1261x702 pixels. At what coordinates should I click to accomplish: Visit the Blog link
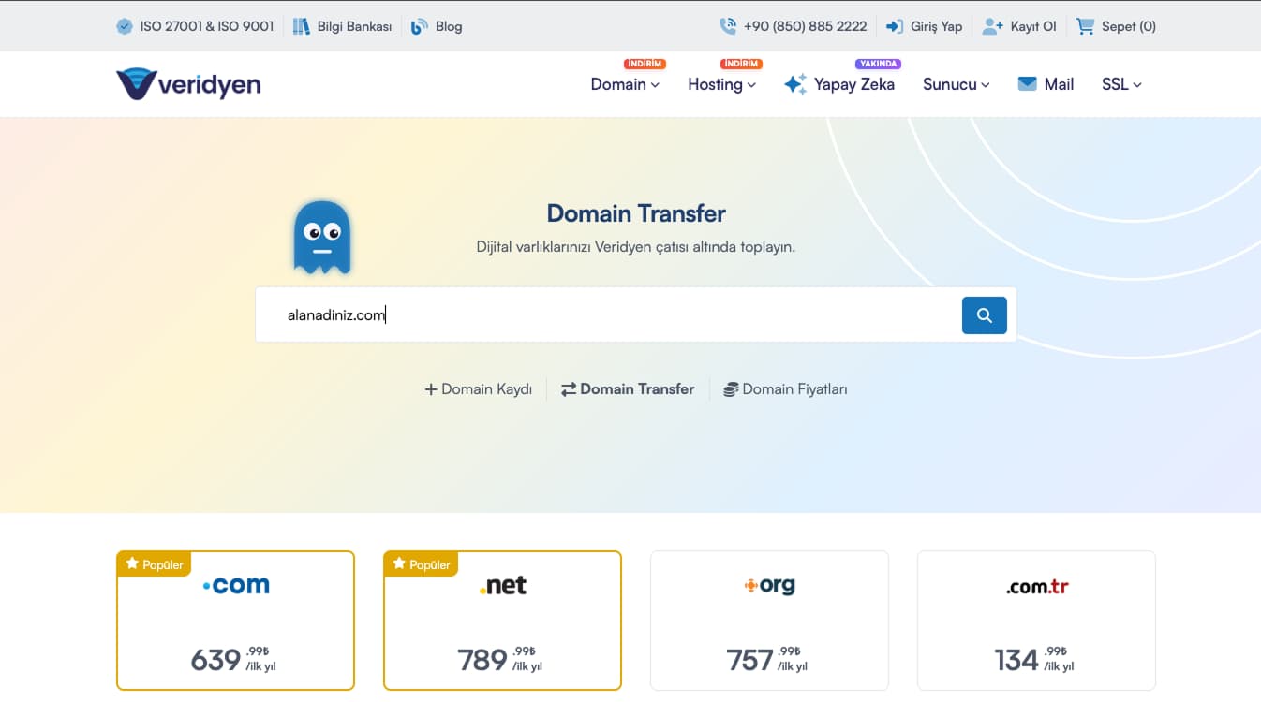[437, 26]
